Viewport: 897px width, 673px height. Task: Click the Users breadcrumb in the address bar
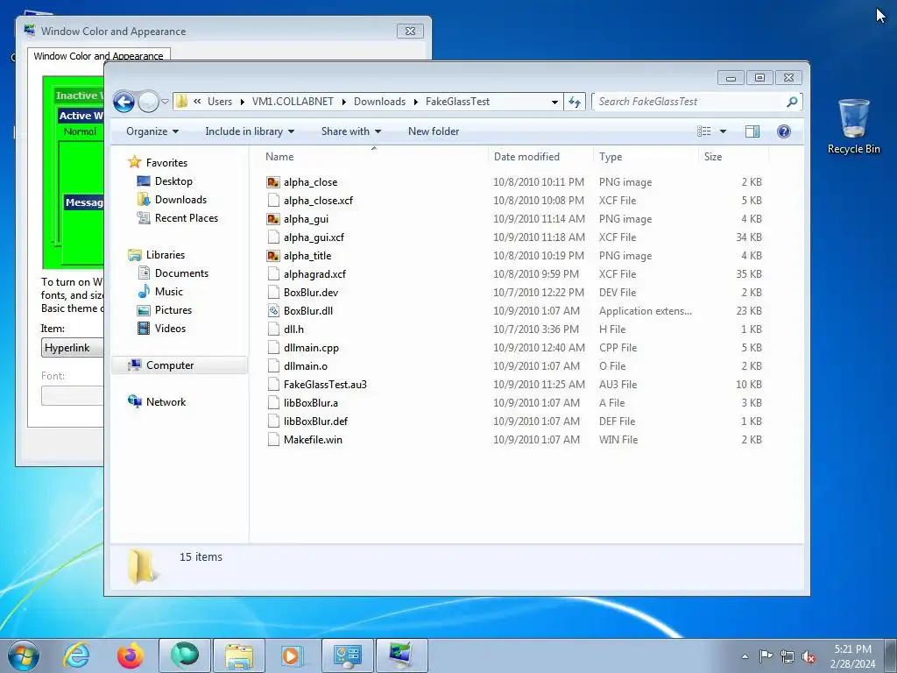pyautogui.click(x=220, y=102)
